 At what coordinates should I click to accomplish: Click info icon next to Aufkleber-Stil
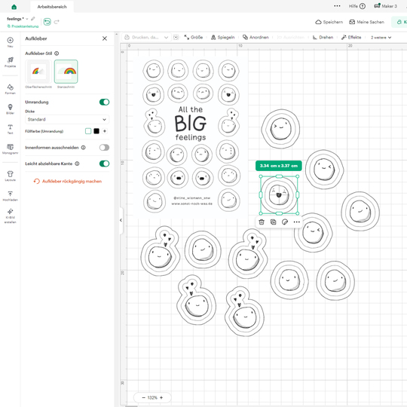pyautogui.click(x=57, y=54)
